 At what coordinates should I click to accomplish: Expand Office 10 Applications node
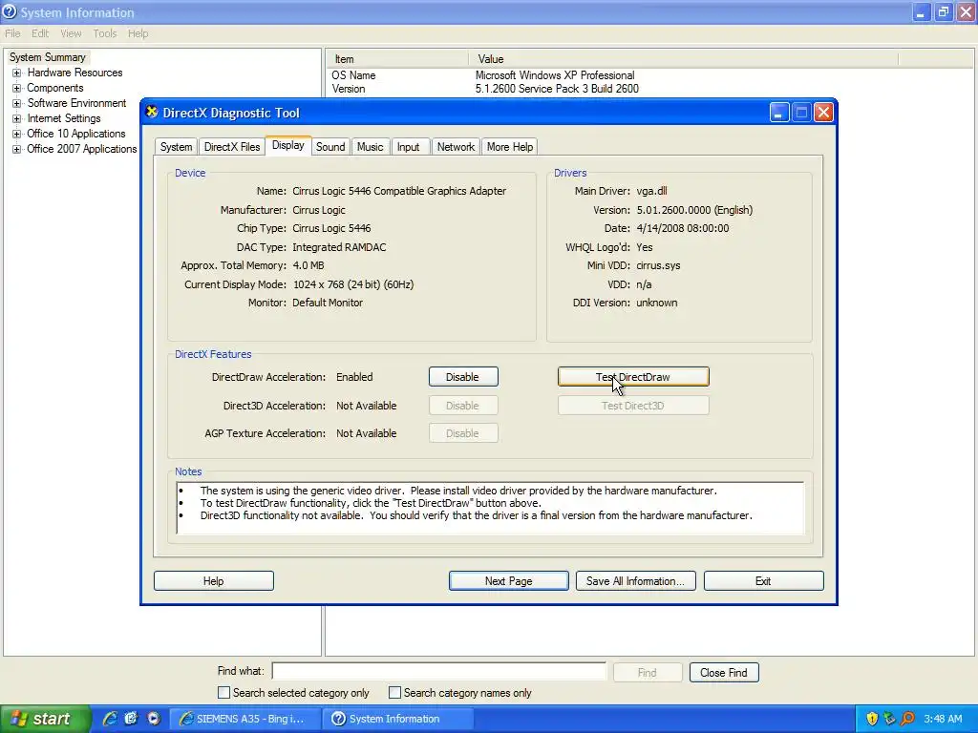(x=17, y=134)
